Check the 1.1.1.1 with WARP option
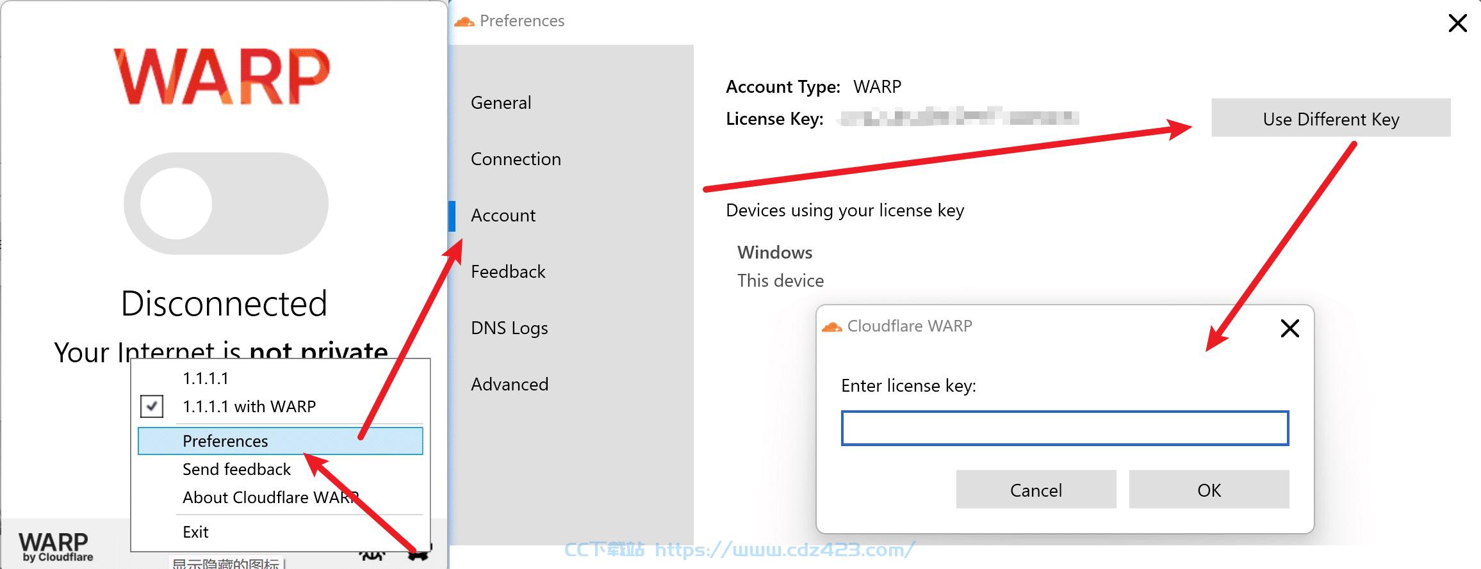The height and width of the screenshot is (569, 1481). click(x=152, y=406)
